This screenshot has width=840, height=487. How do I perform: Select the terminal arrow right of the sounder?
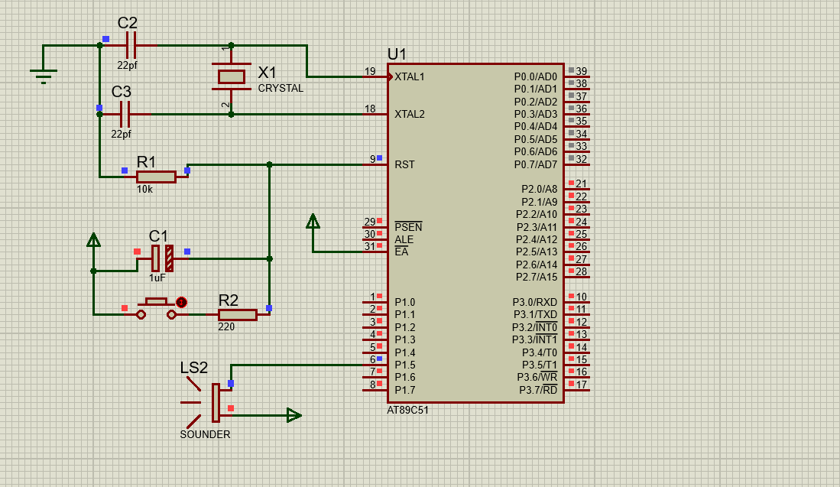[x=294, y=414]
